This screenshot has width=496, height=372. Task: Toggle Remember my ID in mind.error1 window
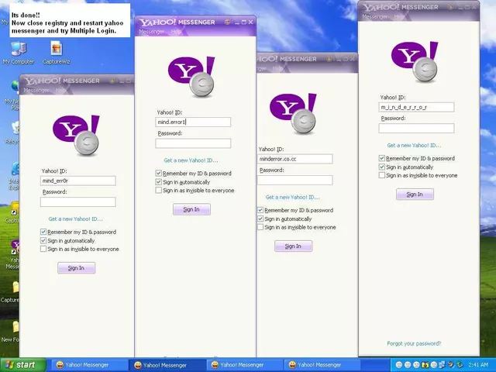tap(158, 174)
